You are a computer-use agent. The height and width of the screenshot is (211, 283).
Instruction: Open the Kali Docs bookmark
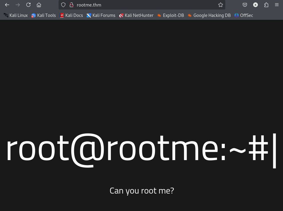click(71, 15)
